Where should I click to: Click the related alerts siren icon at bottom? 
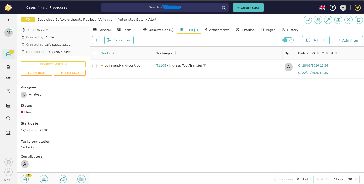(44, 179)
